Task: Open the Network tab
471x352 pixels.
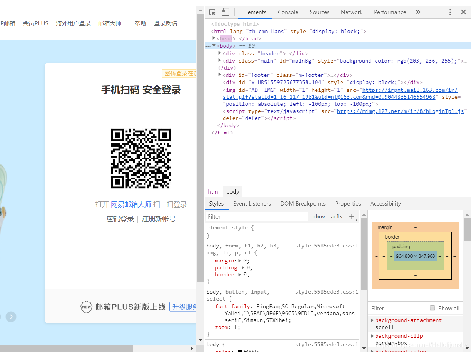Action: [x=352, y=12]
